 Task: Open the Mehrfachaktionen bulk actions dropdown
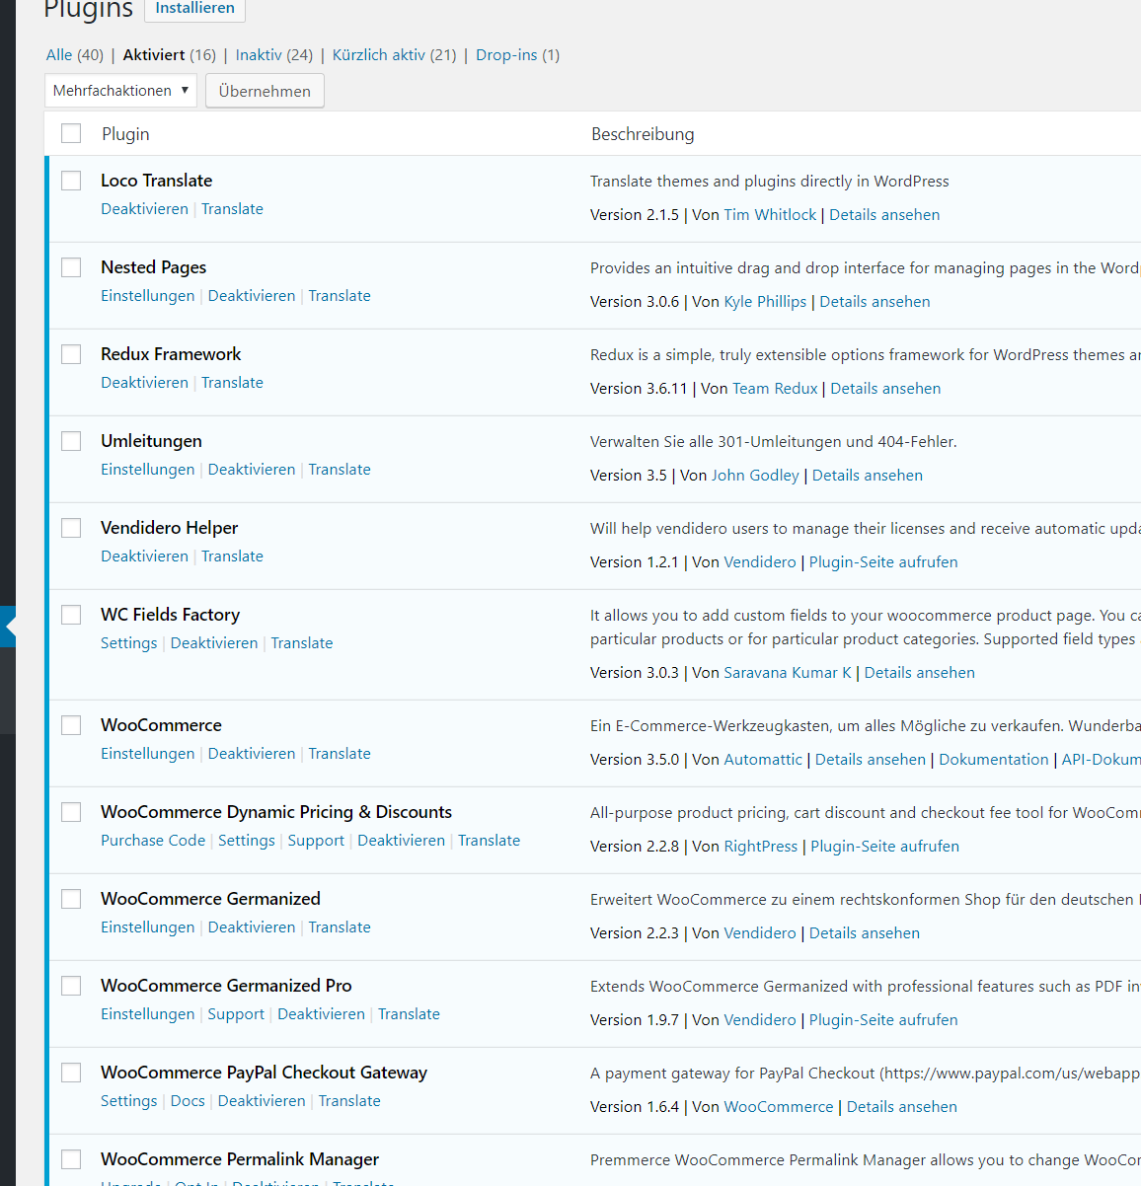[120, 91]
